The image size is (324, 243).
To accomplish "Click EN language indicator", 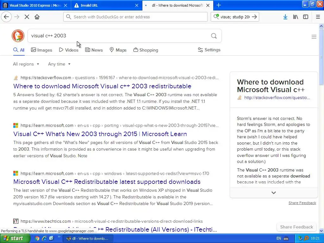I will pyautogui.click(x=279, y=238).
